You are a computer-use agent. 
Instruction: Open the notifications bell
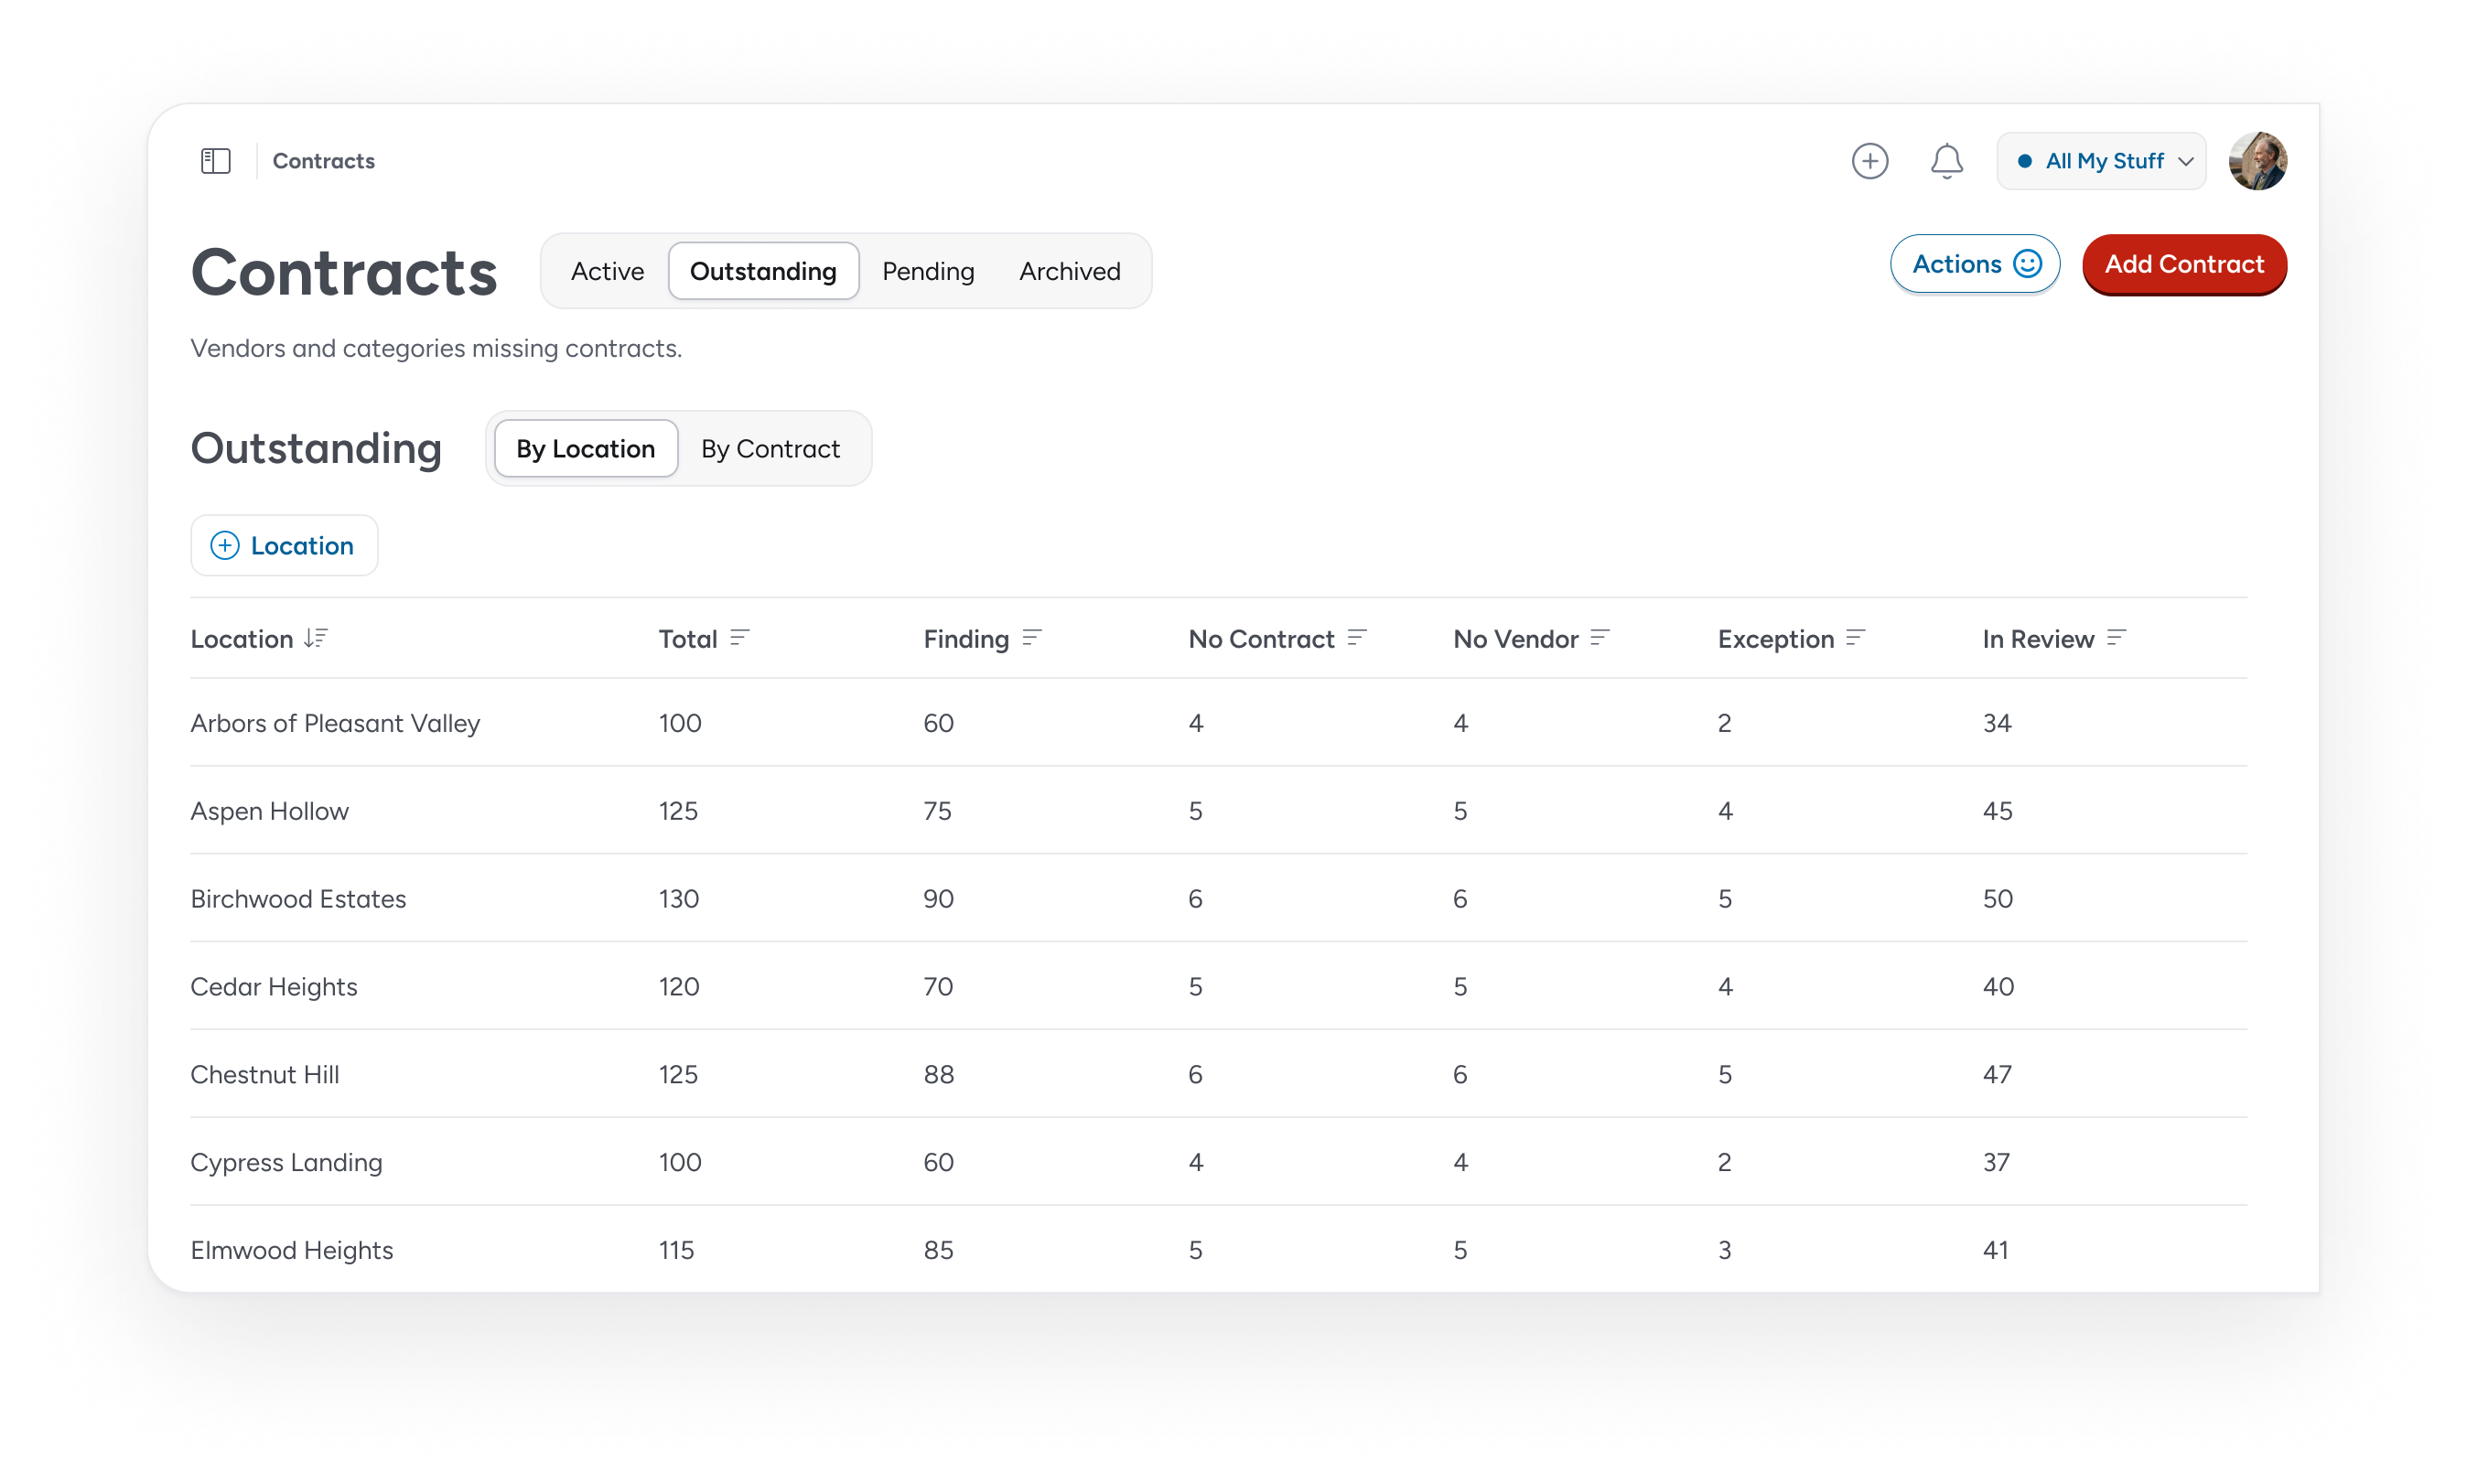tap(1946, 161)
